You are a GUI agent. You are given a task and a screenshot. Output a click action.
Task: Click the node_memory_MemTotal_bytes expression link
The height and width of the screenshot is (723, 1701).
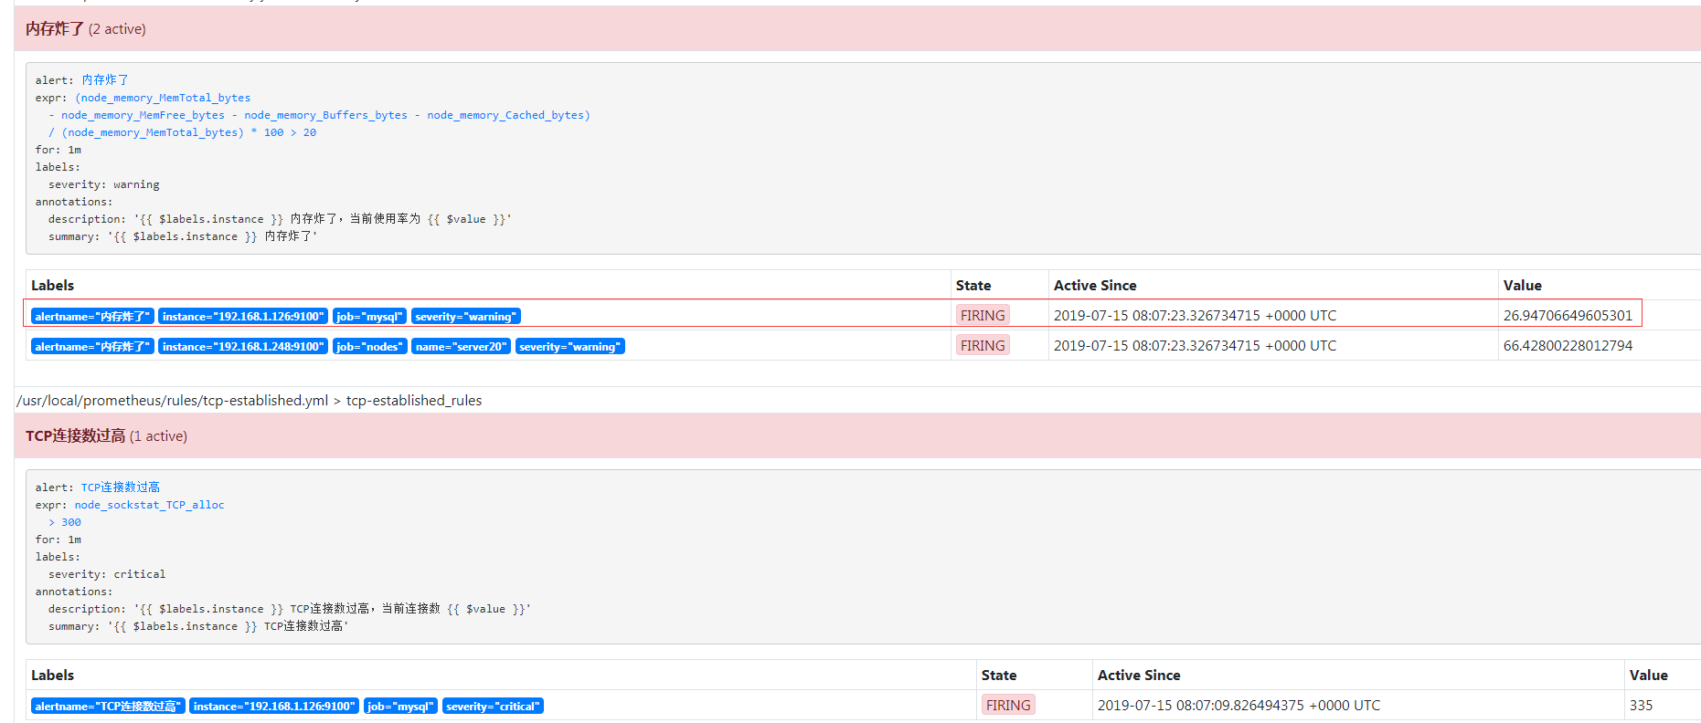click(x=165, y=98)
